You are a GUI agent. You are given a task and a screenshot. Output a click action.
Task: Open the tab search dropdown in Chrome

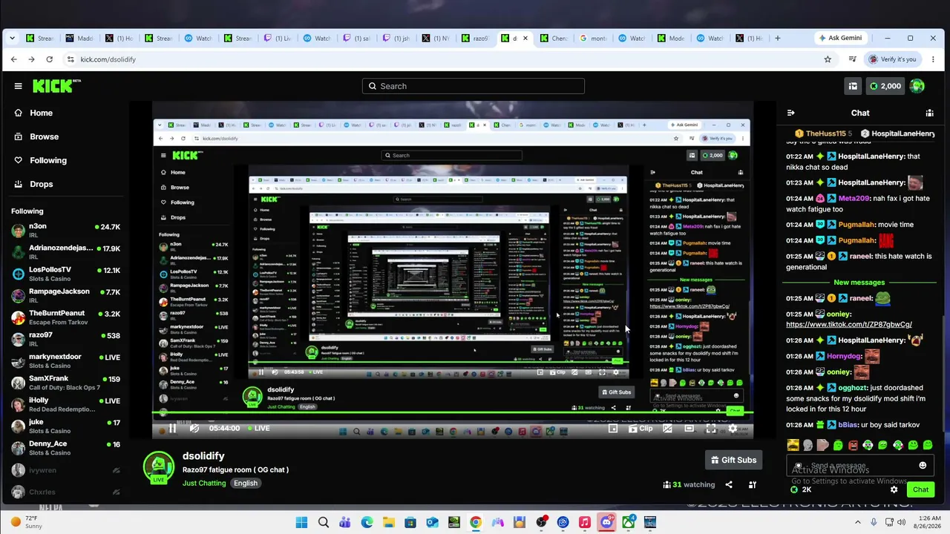(12, 38)
